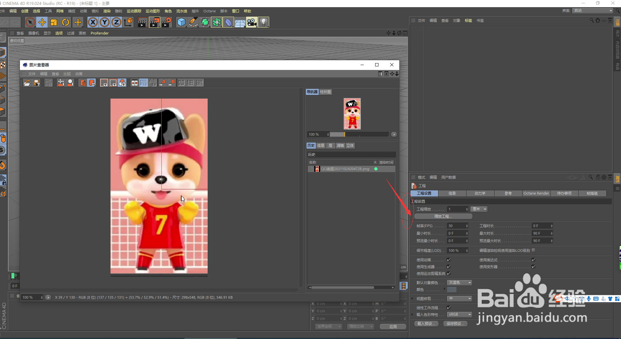Image resolution: width=621 pixels, height=339 pixels.
Task: Add a Subdivision Surface generator
Action: point(205,22)
